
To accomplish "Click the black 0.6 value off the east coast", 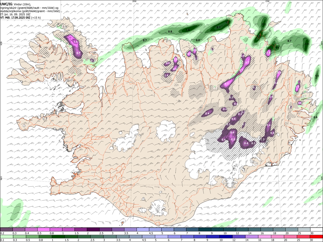I will pos(315,117).
